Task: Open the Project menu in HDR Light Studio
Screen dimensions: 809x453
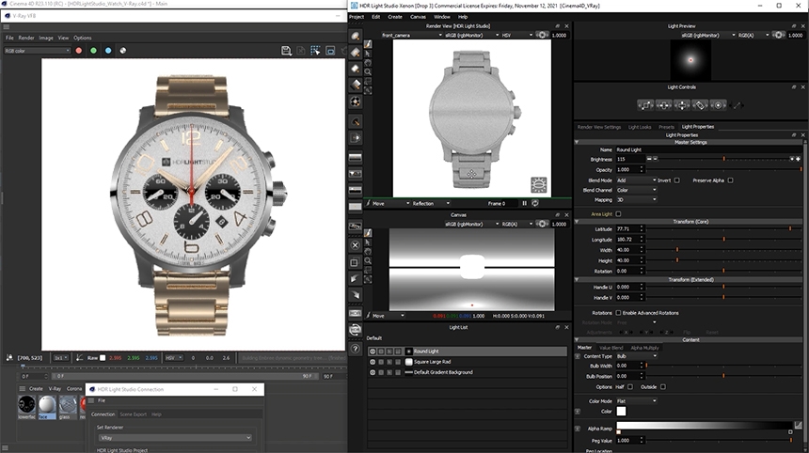Action: coord(357,17)
